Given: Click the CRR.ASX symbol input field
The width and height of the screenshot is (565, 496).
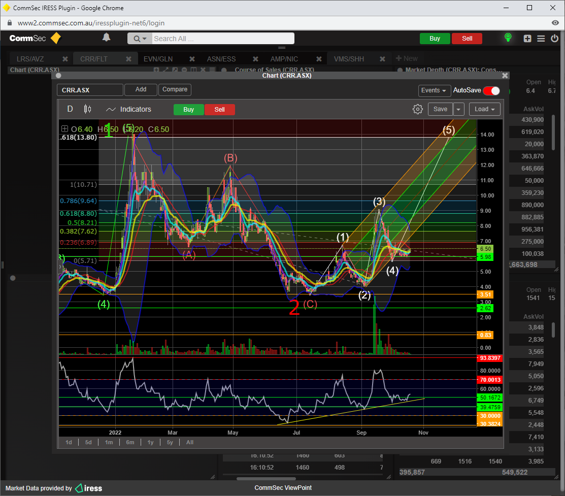Looking at the screenshot, I should 90,90.
